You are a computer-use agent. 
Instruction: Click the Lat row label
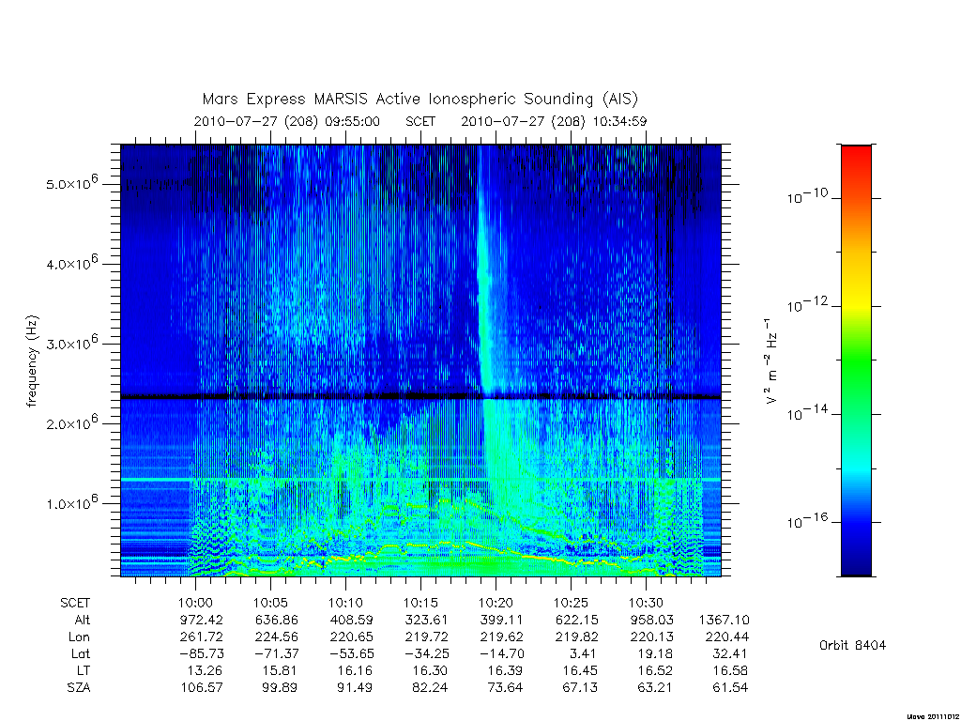(81, 653)
